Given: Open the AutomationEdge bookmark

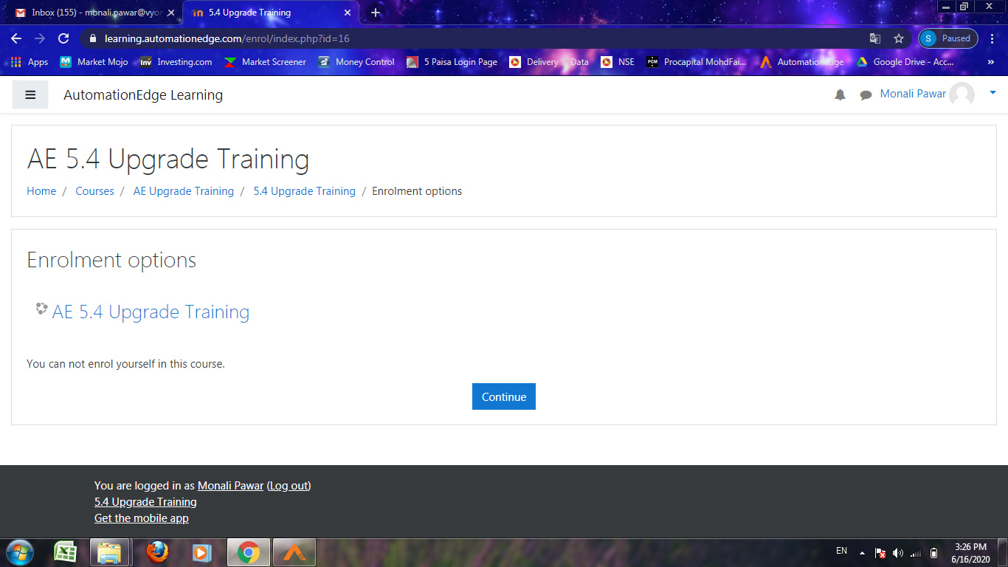Looking at the screenshot, I should click(x=801, y=62).
